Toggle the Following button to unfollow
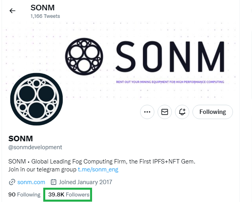 pyautogui.click(x=212, y=112)
